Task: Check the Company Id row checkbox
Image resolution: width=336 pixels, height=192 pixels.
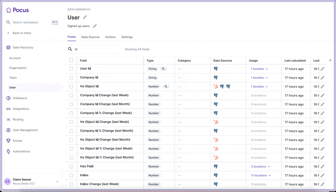Action: [71, 78]
